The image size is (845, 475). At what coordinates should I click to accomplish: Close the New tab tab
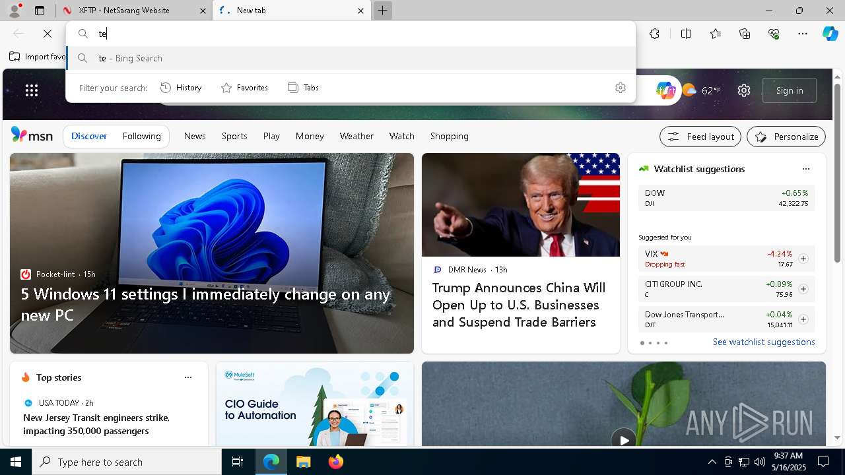pos(360,11)
